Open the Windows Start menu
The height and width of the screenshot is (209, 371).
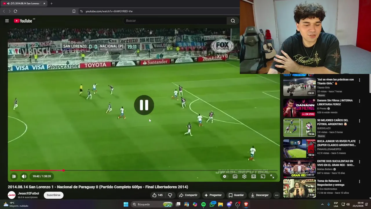(126, 204)
